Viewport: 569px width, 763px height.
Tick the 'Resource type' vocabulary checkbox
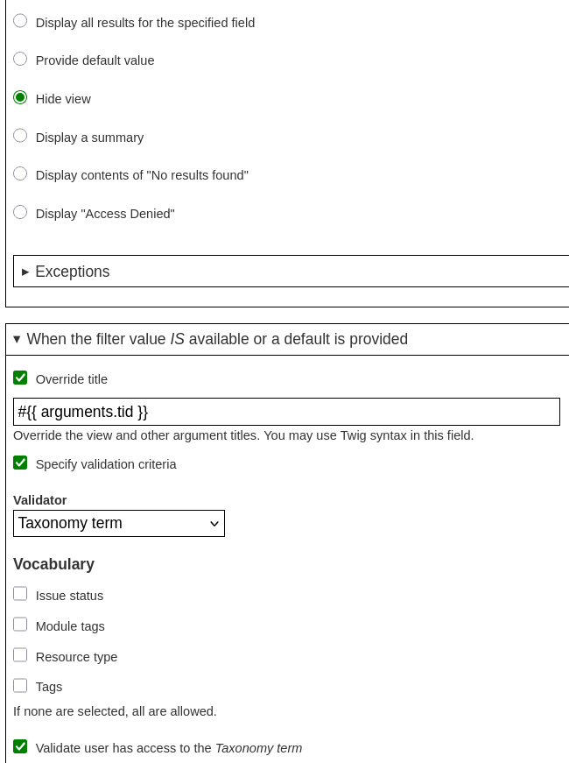point(20,655)
